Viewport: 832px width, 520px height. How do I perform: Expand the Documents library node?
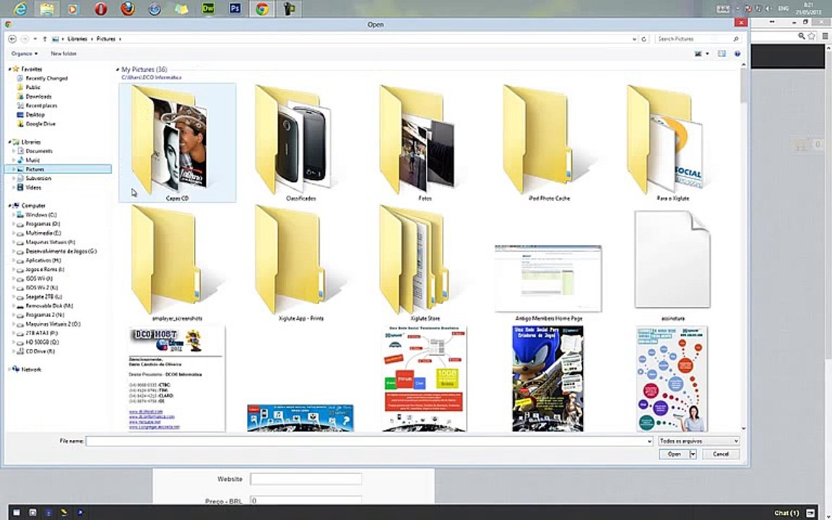[x=13, y=151]
